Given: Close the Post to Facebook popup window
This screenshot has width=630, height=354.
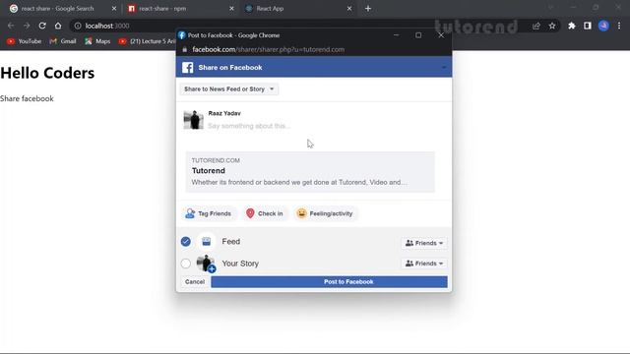Looking at the screenshot, I should coord(441,35).
